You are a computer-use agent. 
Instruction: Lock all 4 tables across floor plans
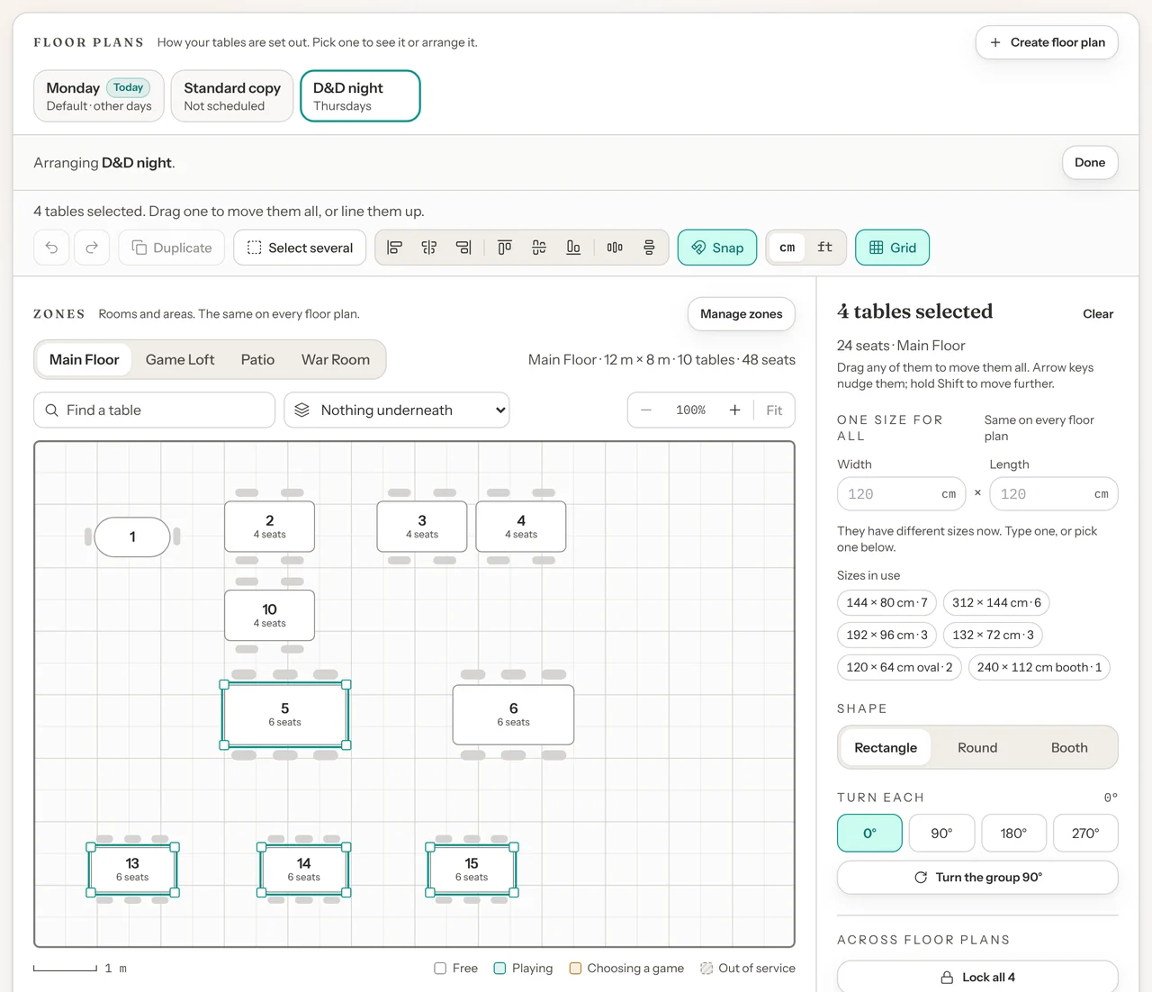tap(977, 978)
